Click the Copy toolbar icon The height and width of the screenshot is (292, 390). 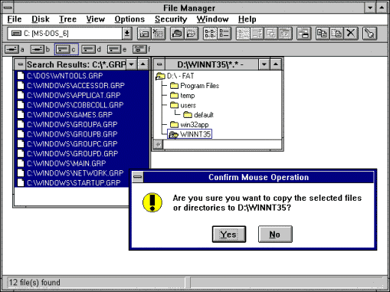323,34
